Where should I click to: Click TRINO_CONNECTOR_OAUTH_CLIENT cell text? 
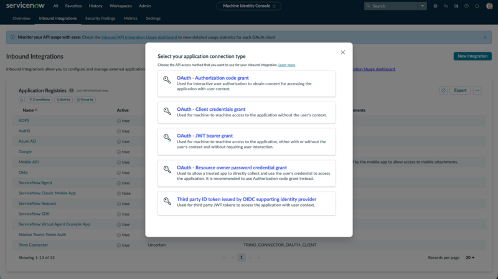point(280,245)
